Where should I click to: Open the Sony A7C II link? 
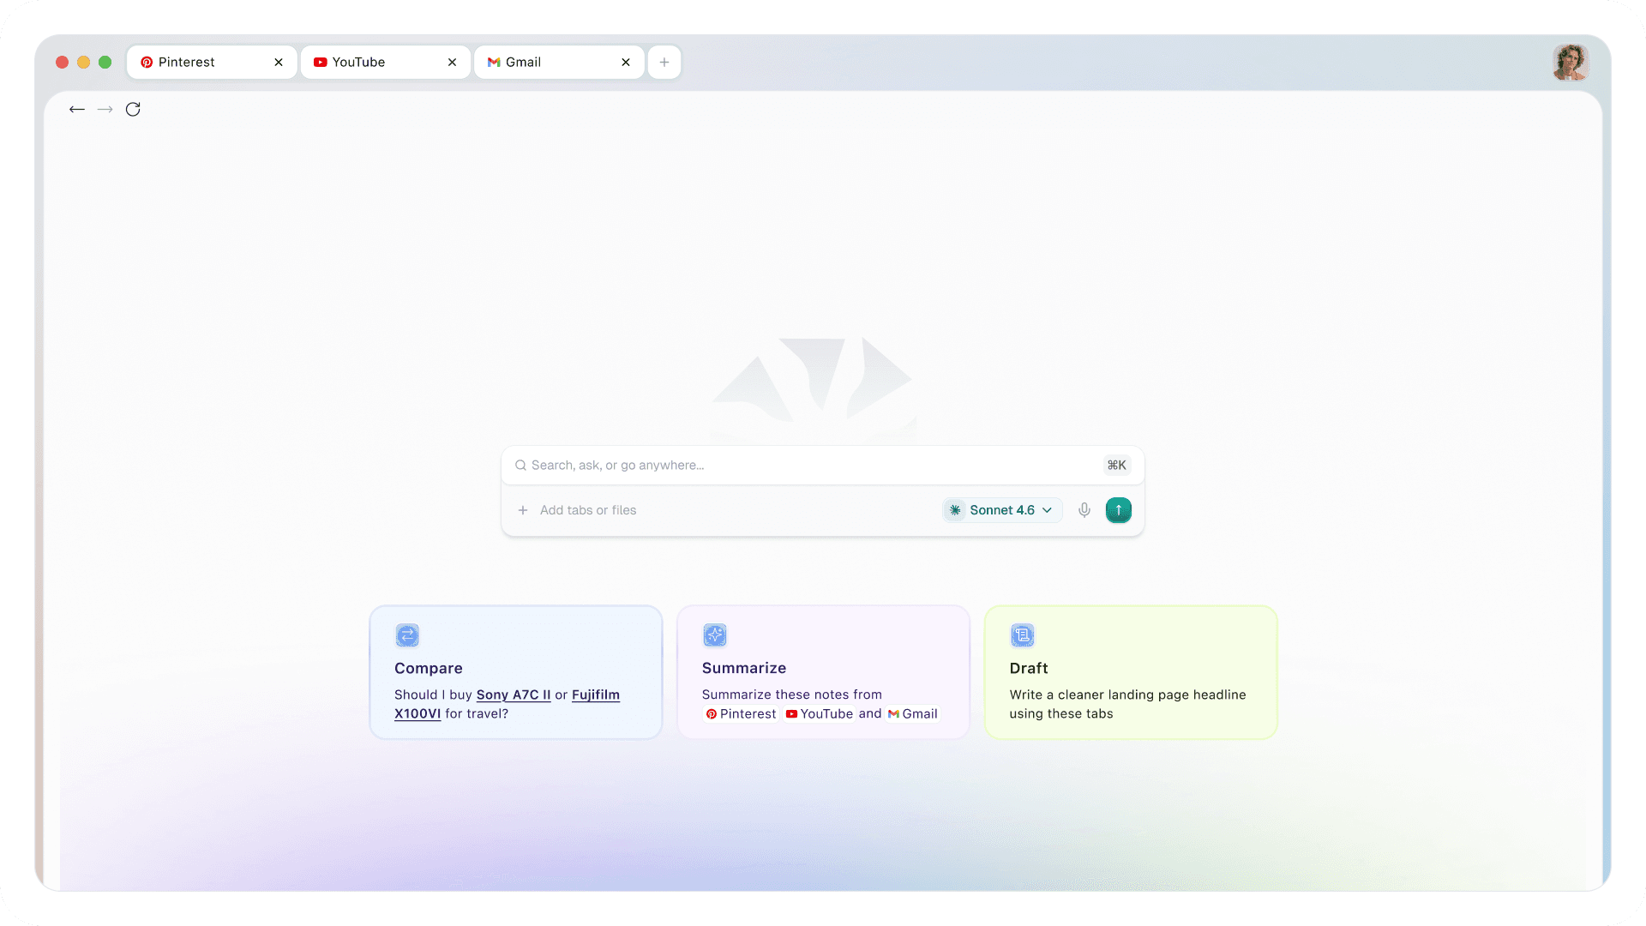pyautogui.click(x=514, y=694)
